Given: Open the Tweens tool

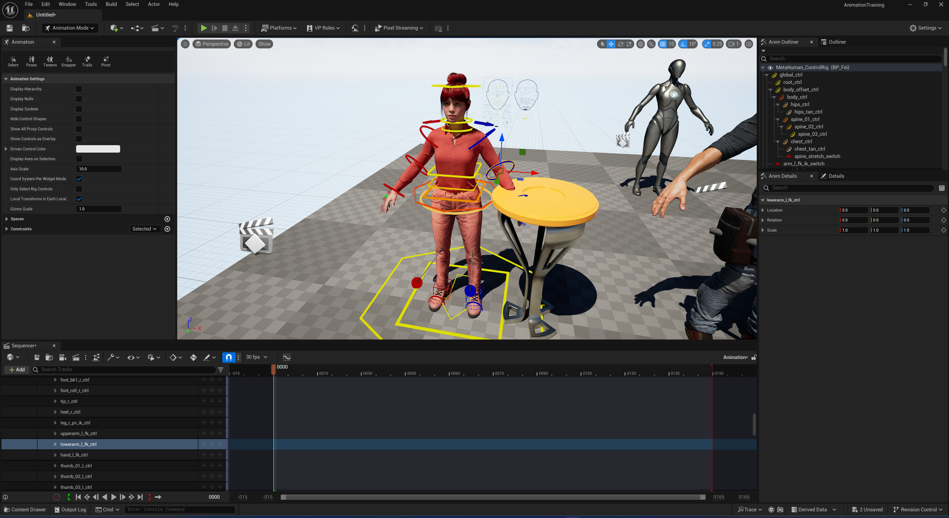Looking at the screenshot, I should [50, 61].
